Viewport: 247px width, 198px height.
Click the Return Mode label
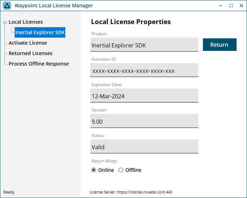tap(104, 161)
